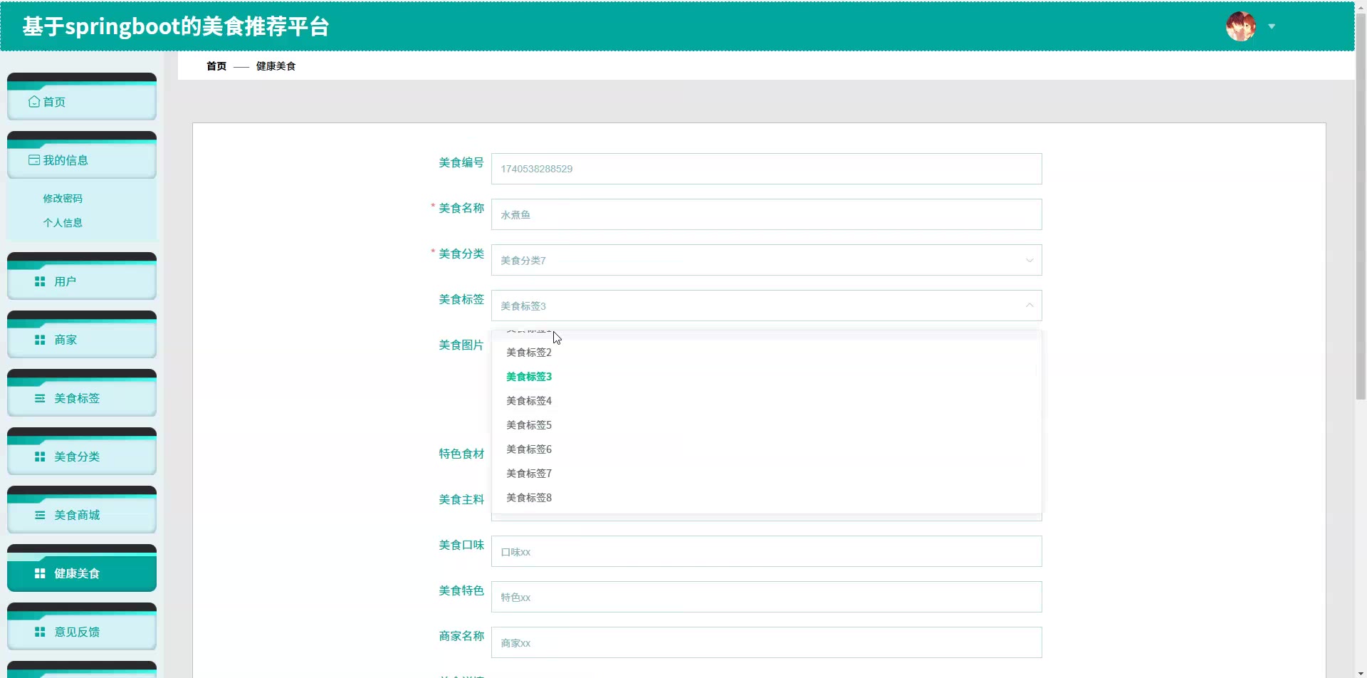1367x678 pixels.
Task: Click the list icon beside 美食商城
Action: point(40,516)
